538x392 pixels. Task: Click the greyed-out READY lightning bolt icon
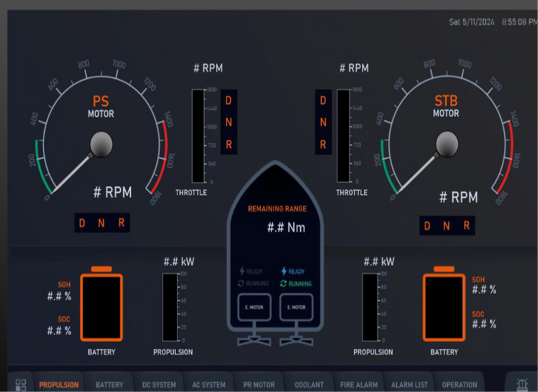[242, 272]
